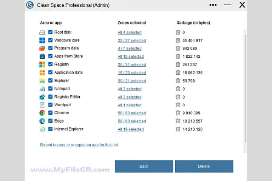Image resolution: width=272 pixels, height=181 pixels.
Task: Click the Notepad icon
Action: [42, 89]
